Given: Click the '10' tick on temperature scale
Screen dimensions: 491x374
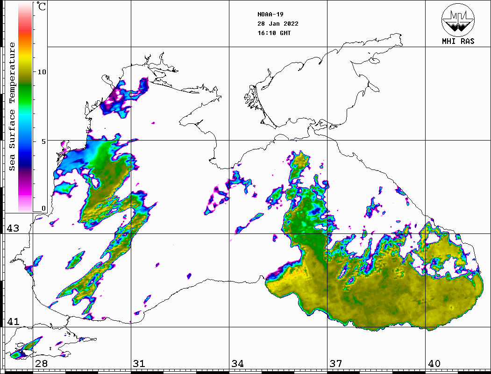Looking at the screenshot, I should tap(42, 72).
